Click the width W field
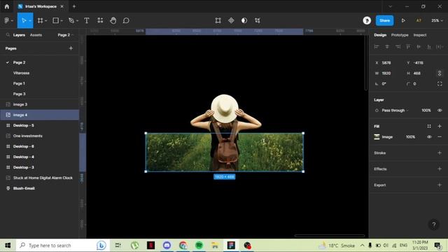The height and width of the screenshot is (252, 448). pyautogui.click(x=386, y=73)
